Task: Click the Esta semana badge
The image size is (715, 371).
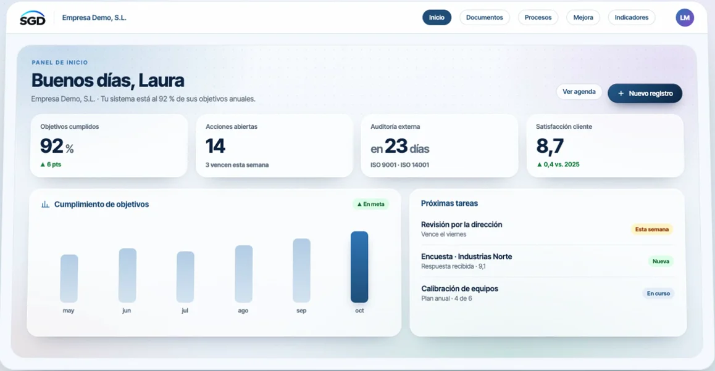Action: 651,229
